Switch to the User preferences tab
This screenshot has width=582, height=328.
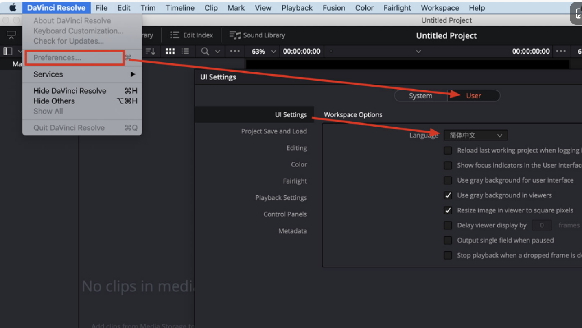click(x=473, y=96)
